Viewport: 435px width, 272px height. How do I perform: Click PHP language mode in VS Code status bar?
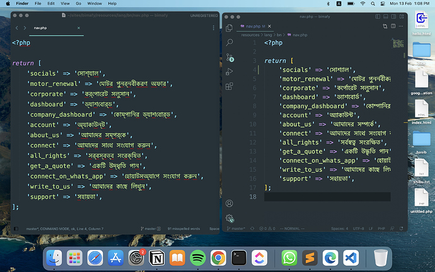(381, 228)
